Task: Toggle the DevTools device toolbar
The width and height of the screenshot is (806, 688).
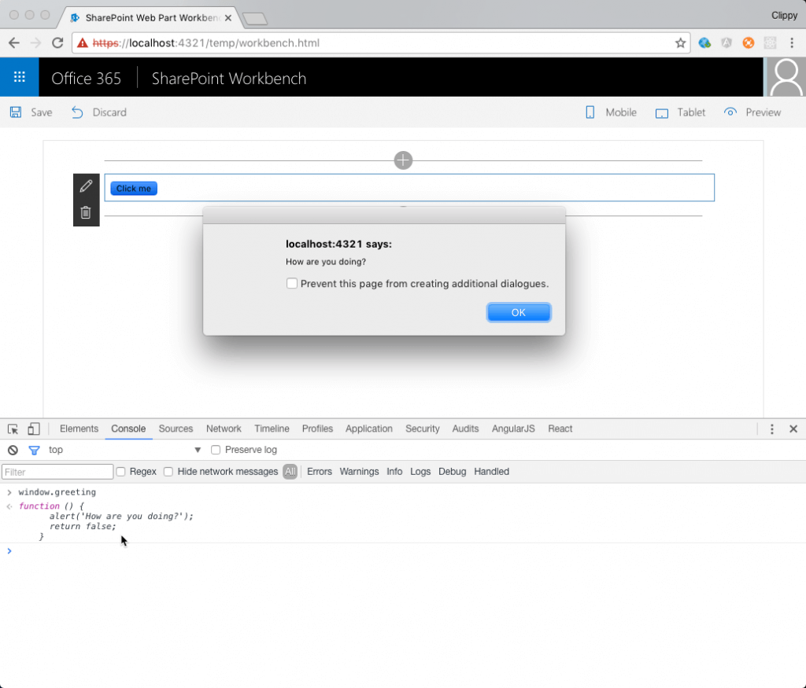Action: point(31,428)
